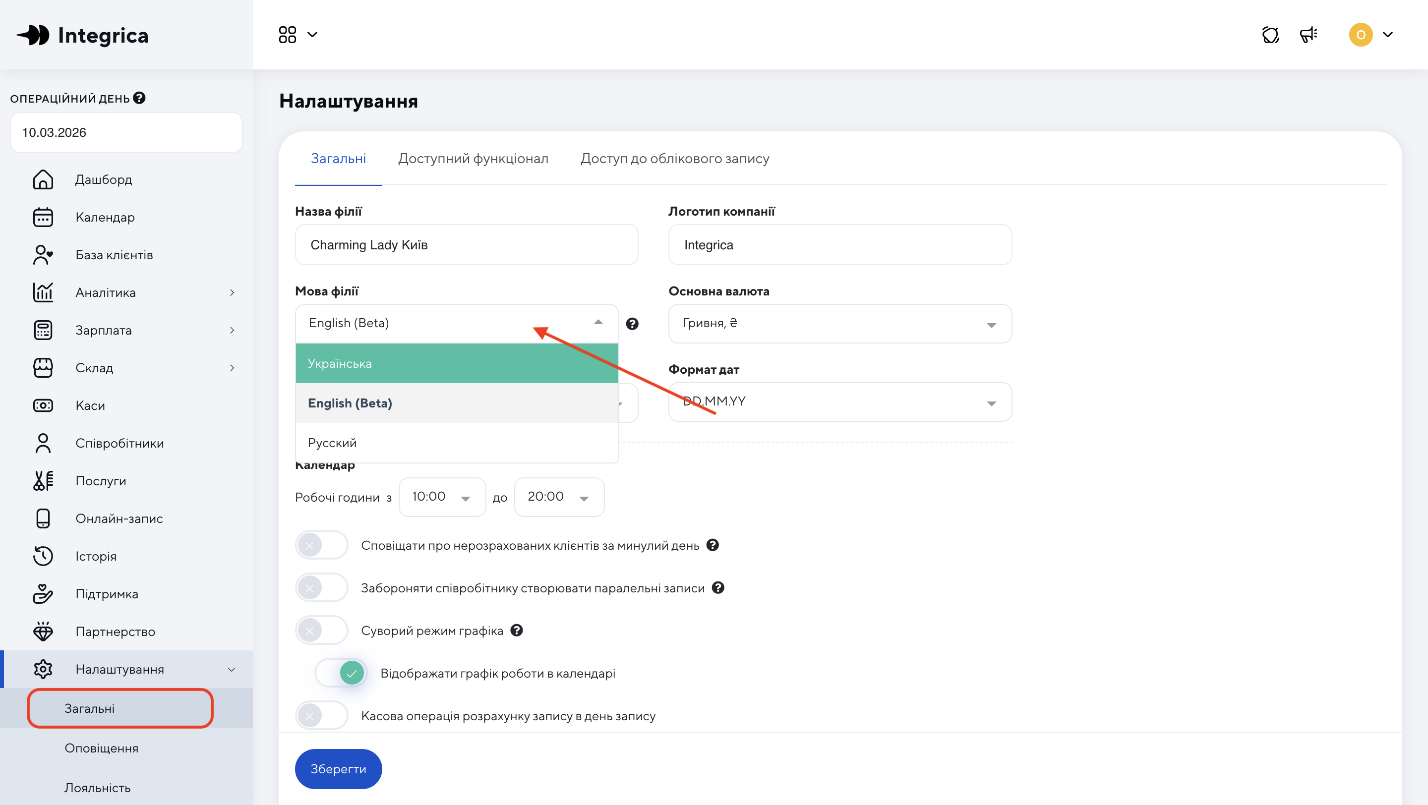The height and width of the screenshot is (805, 1428).
Task: Toggle Забороняти співробітнику створювати паралельні записи
Action: 321,588
